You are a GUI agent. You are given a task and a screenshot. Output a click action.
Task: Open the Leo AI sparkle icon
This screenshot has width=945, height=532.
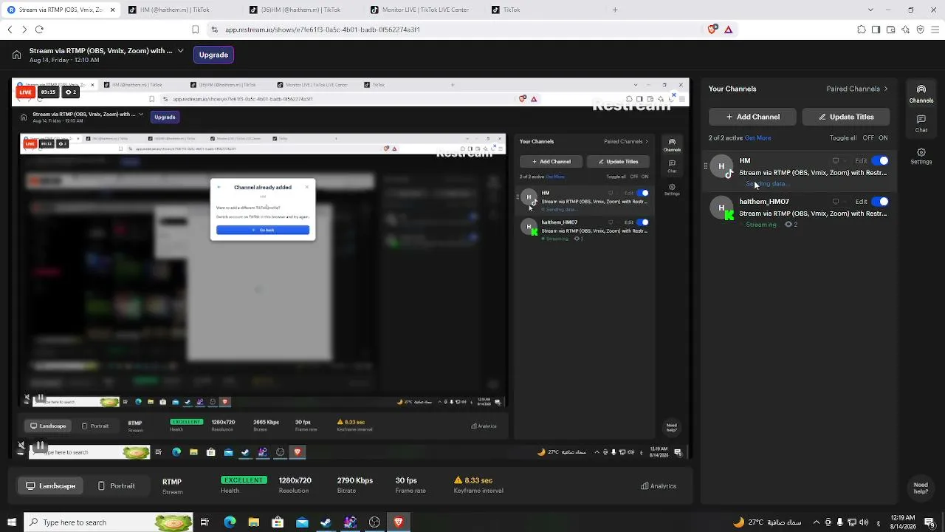[906, 30]
